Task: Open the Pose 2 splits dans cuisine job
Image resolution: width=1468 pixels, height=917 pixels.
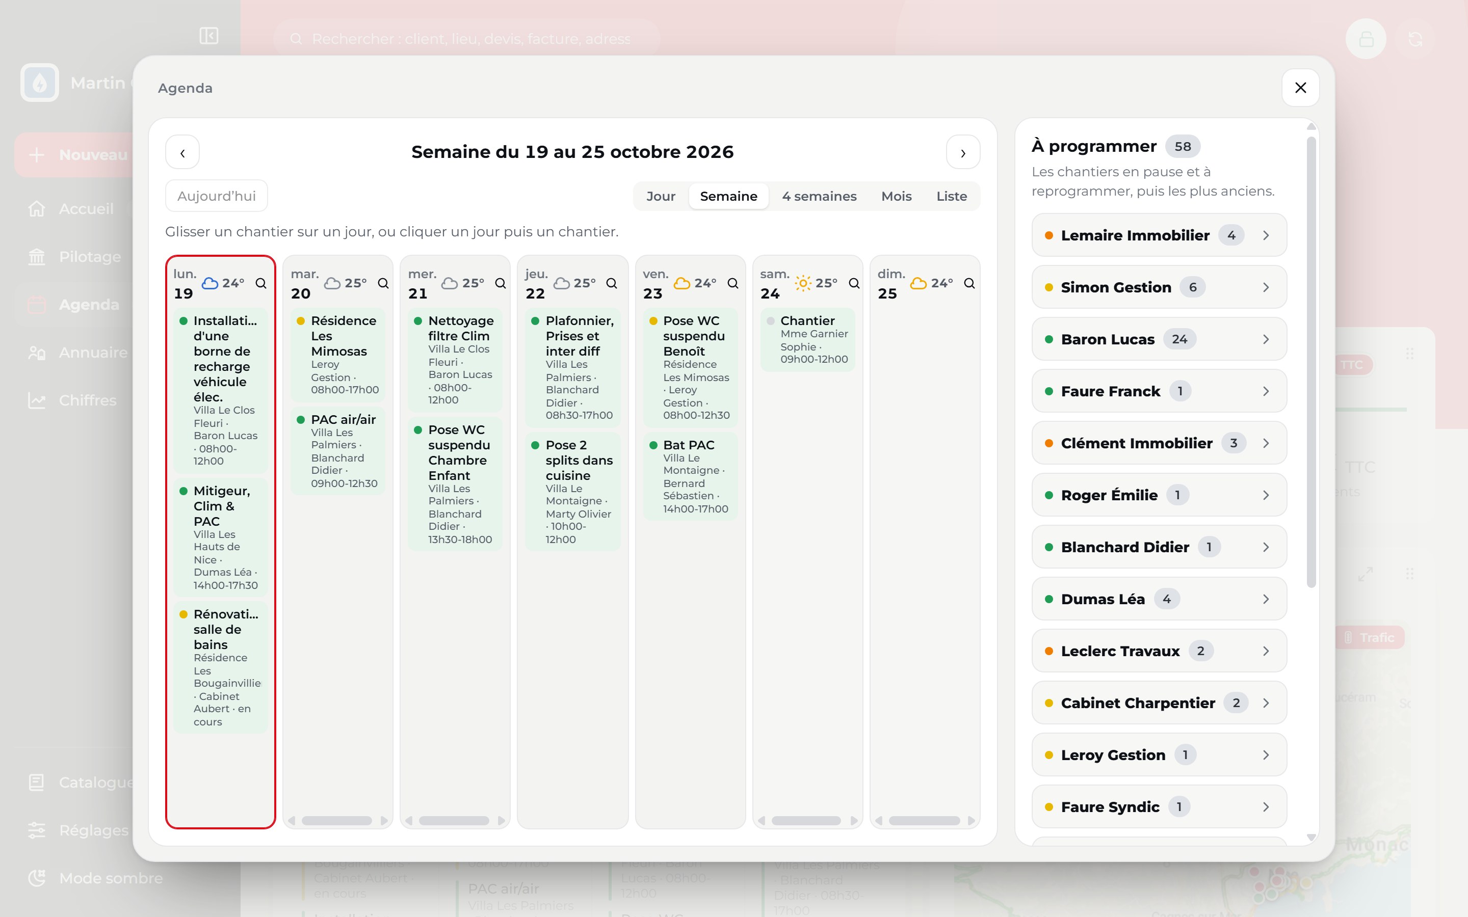Action: point(572,491)
